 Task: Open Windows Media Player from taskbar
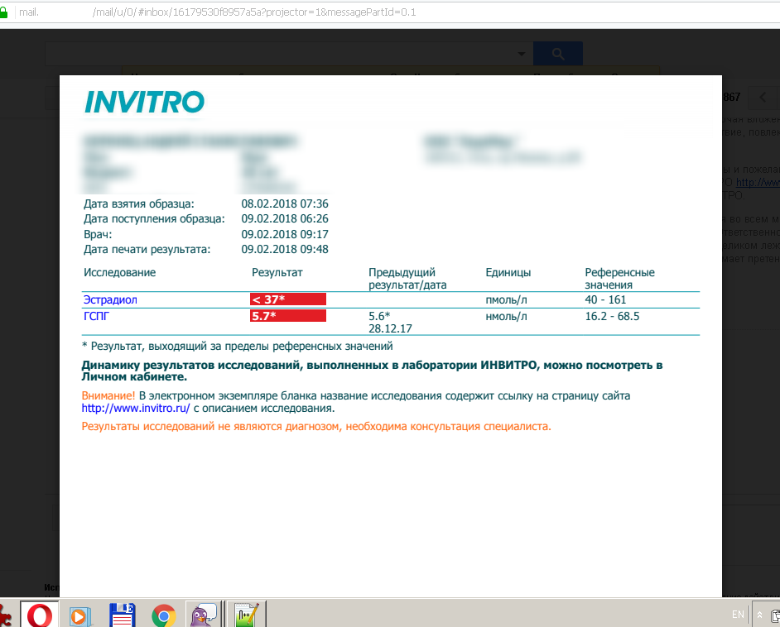(80, 615)
